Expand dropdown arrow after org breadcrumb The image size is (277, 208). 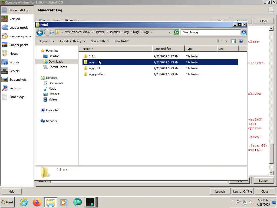click(131, 32)
